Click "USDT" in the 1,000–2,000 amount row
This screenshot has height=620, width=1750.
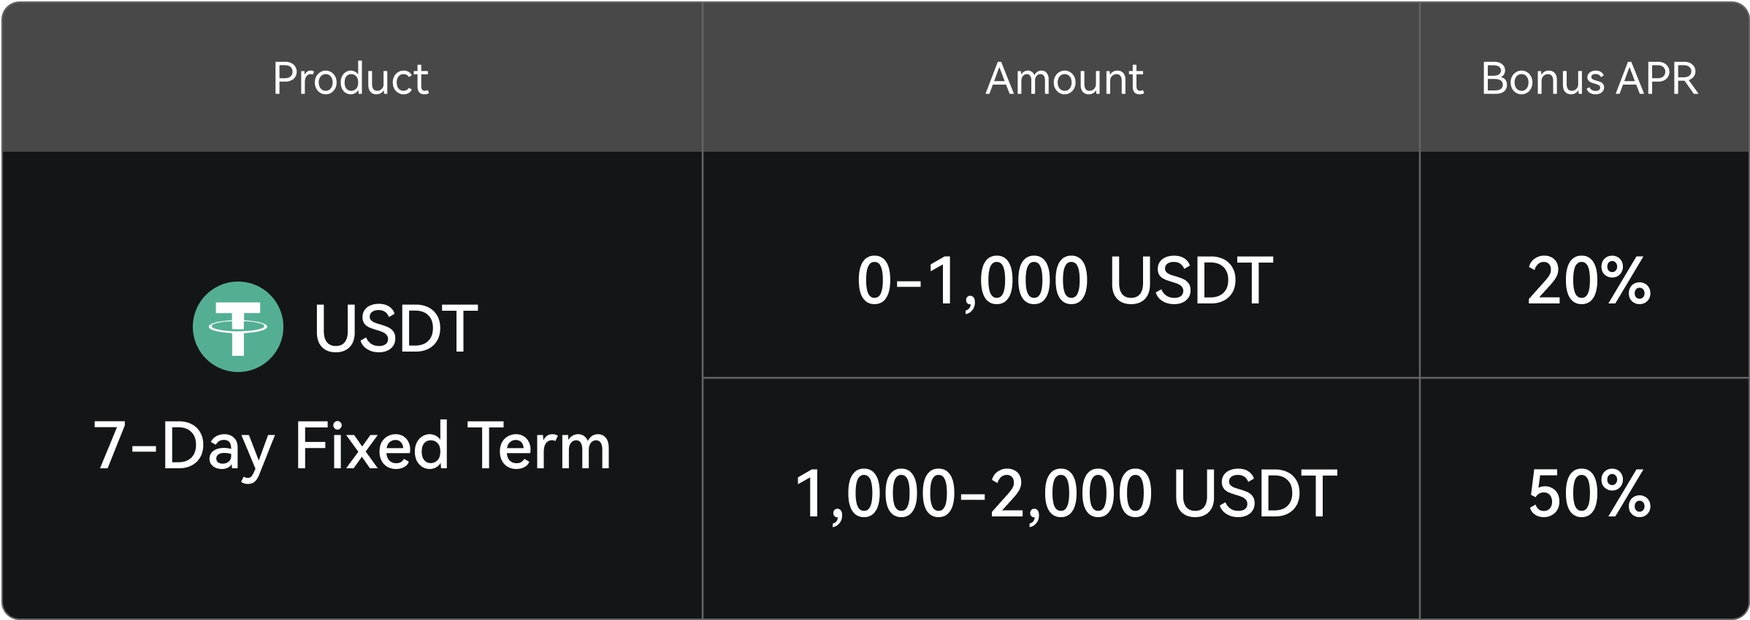pos(1255,495)
